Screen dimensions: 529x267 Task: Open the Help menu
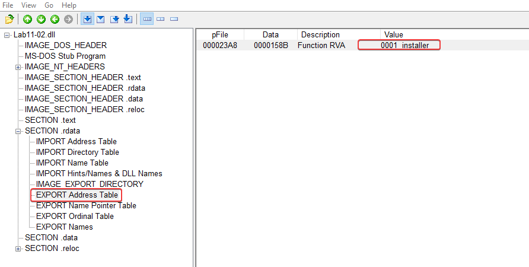pyautogui.click(x=69, y=5)
